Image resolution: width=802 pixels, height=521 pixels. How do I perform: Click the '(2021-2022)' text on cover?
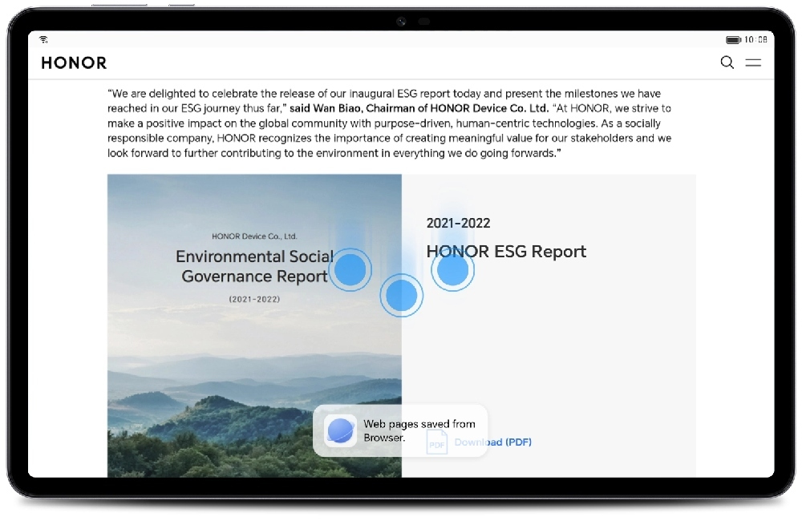point(254,299)
